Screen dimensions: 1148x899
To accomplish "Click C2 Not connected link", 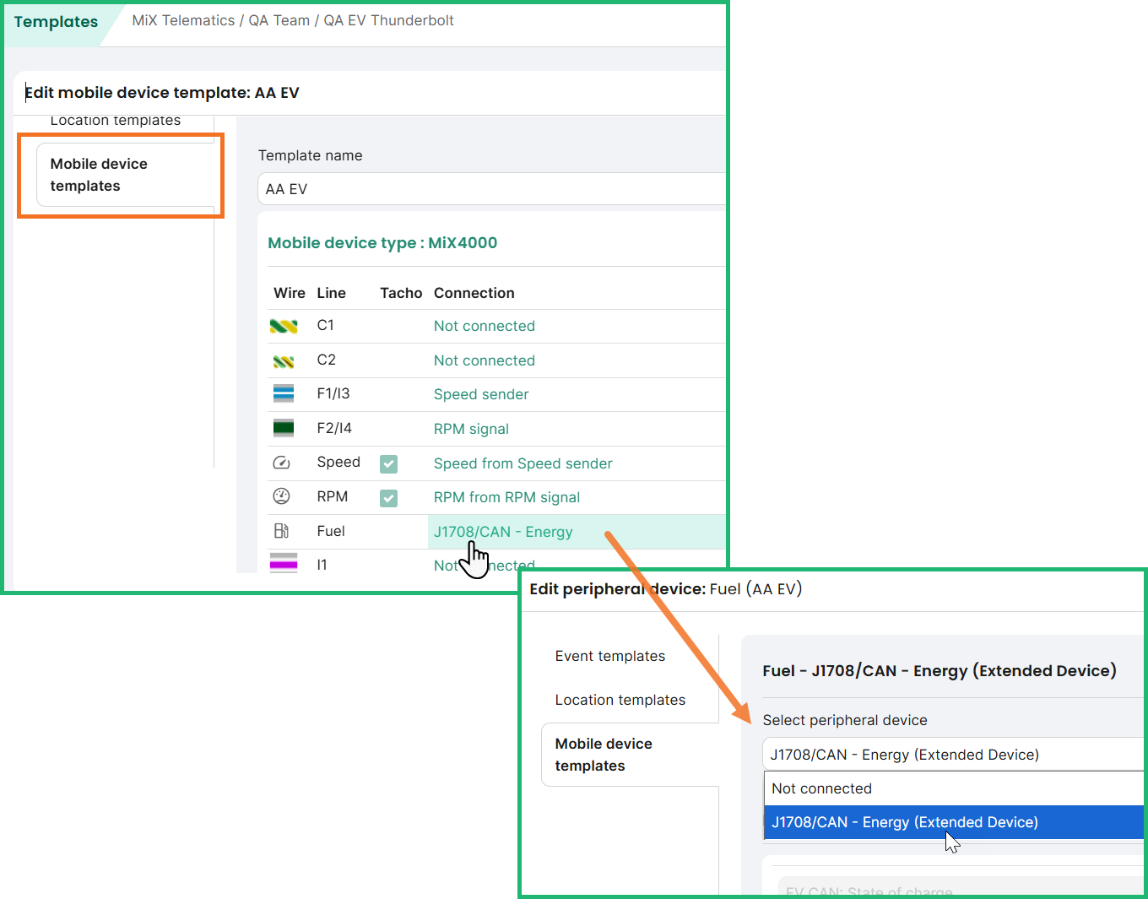I will click(485, 360).
